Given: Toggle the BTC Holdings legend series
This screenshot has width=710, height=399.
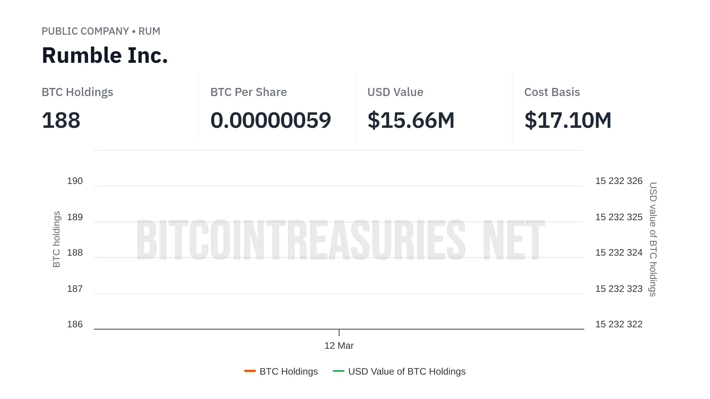Looking at the screenshot, I should (x=288, y=371).
